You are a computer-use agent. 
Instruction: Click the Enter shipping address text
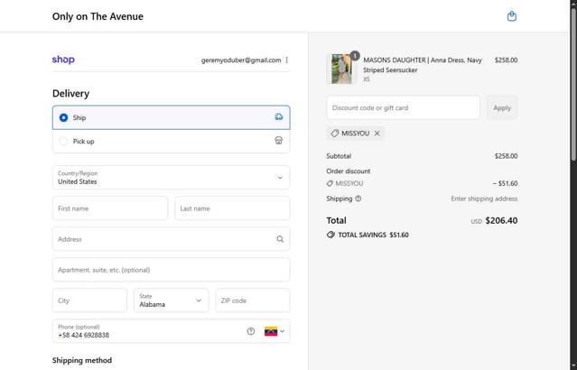point(484,199)
